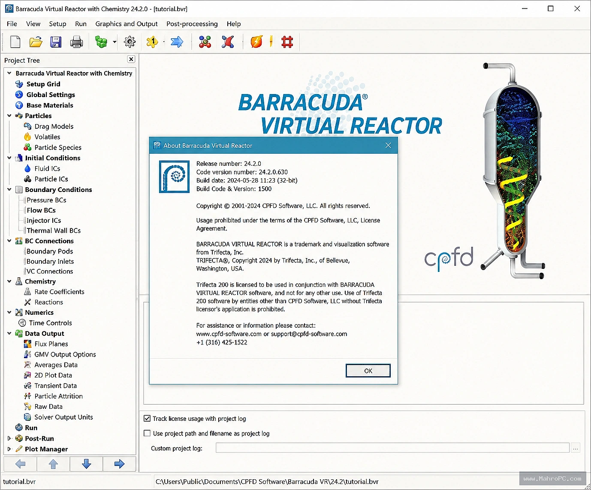Open Solver Output Units tree item
This screenshot has height=490, width=591.
point(63,417)
